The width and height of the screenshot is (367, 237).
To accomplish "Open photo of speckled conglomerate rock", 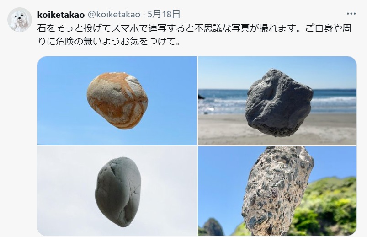I will click(277, 191).
